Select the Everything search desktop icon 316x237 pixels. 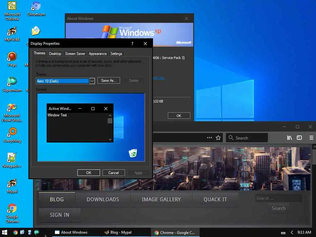12,135
